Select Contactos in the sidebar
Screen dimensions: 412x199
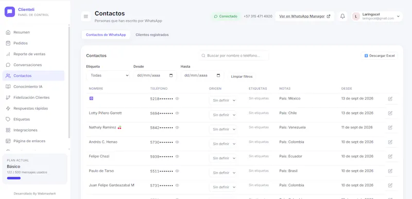point(33,76)
